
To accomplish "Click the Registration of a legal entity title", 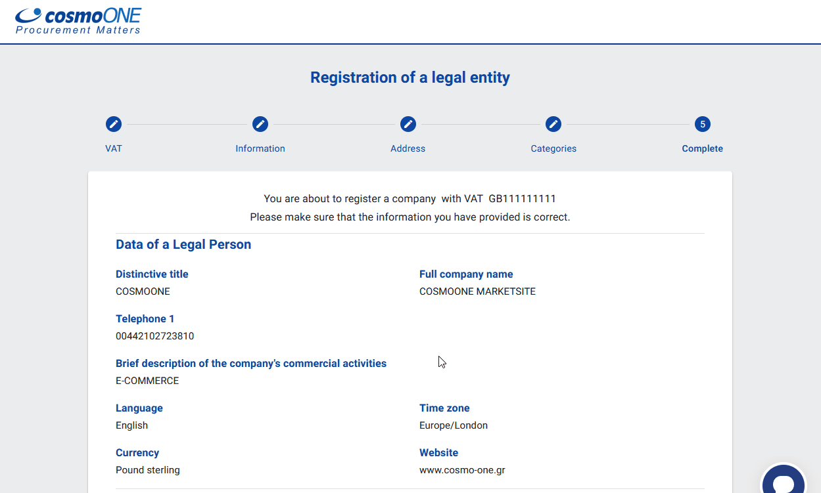I will pyautogui.click(x=410, y=77).
